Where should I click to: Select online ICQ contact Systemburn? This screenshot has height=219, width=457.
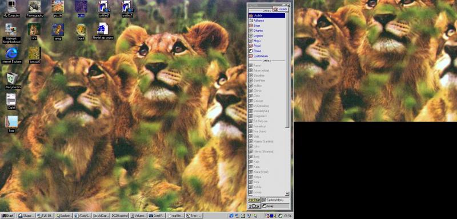click(267, 56)
